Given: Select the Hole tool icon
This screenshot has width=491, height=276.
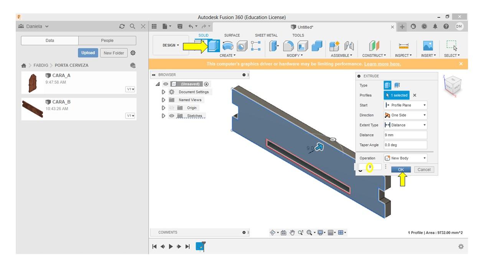Looking at the screenshot, I should click(242, 46).
